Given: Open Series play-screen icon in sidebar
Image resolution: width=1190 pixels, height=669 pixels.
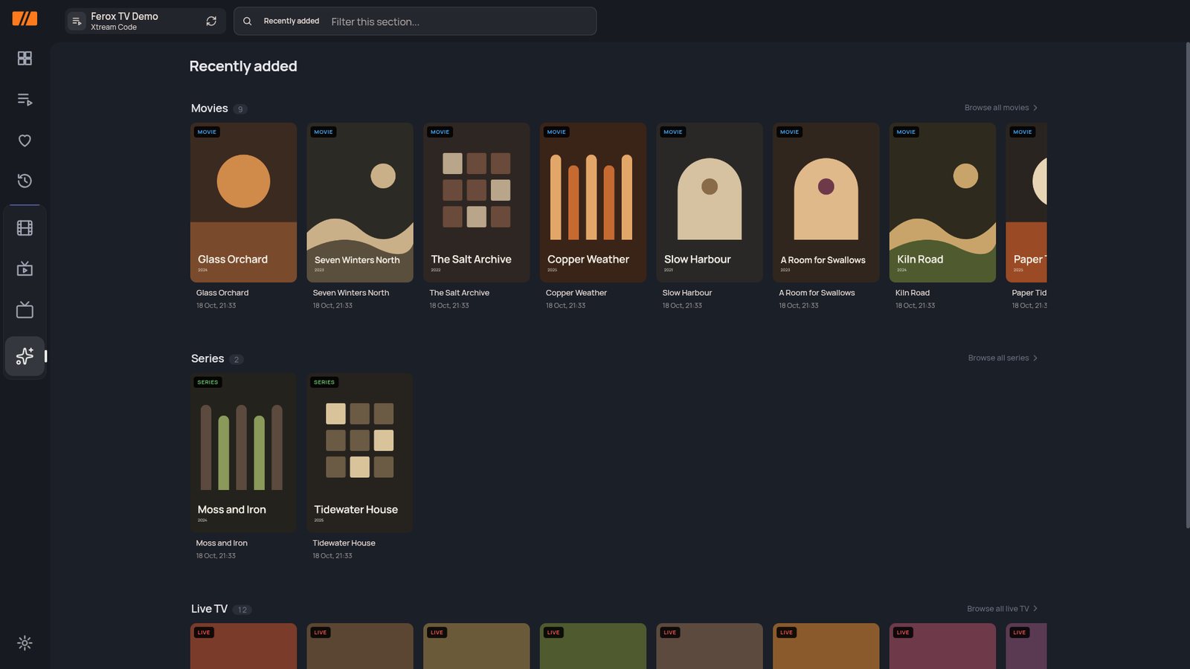Looking at the screenshot, I should pyautogui.click(x=25, y=268).
